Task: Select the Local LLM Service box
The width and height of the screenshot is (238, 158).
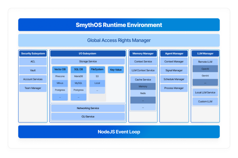Action: tap(205, 92)
